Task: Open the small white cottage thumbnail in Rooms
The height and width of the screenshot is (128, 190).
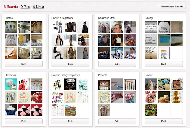Action: (11, 27)
